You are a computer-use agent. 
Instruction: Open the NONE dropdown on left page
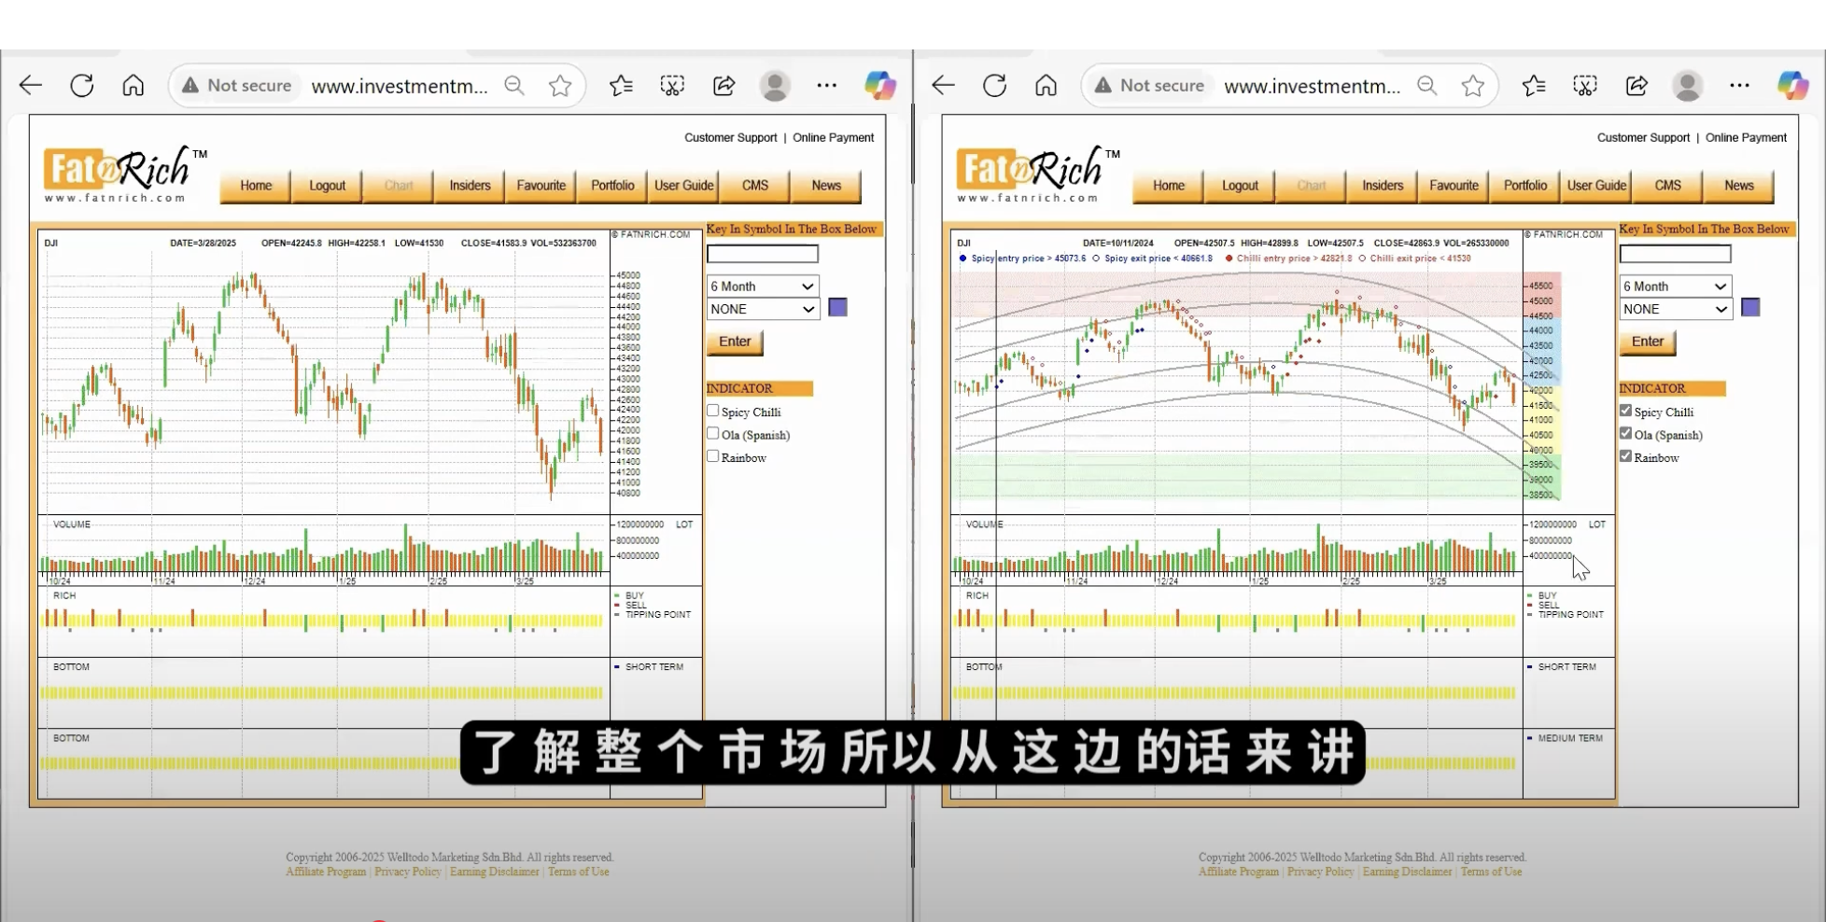coord(762,309)
